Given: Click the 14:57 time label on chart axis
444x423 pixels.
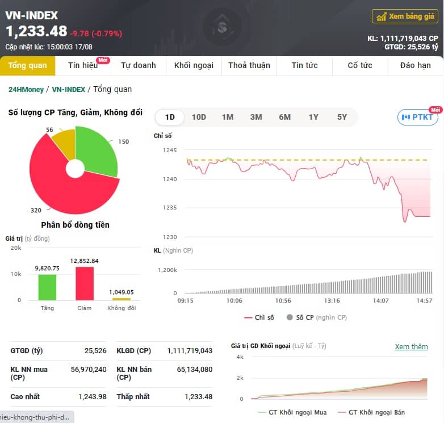Looking at the screenshot, I should [x=424, y=301].
